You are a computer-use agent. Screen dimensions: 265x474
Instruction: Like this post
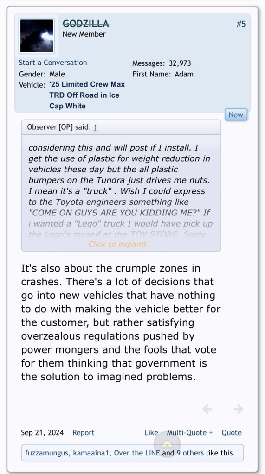tap(151, 433)
